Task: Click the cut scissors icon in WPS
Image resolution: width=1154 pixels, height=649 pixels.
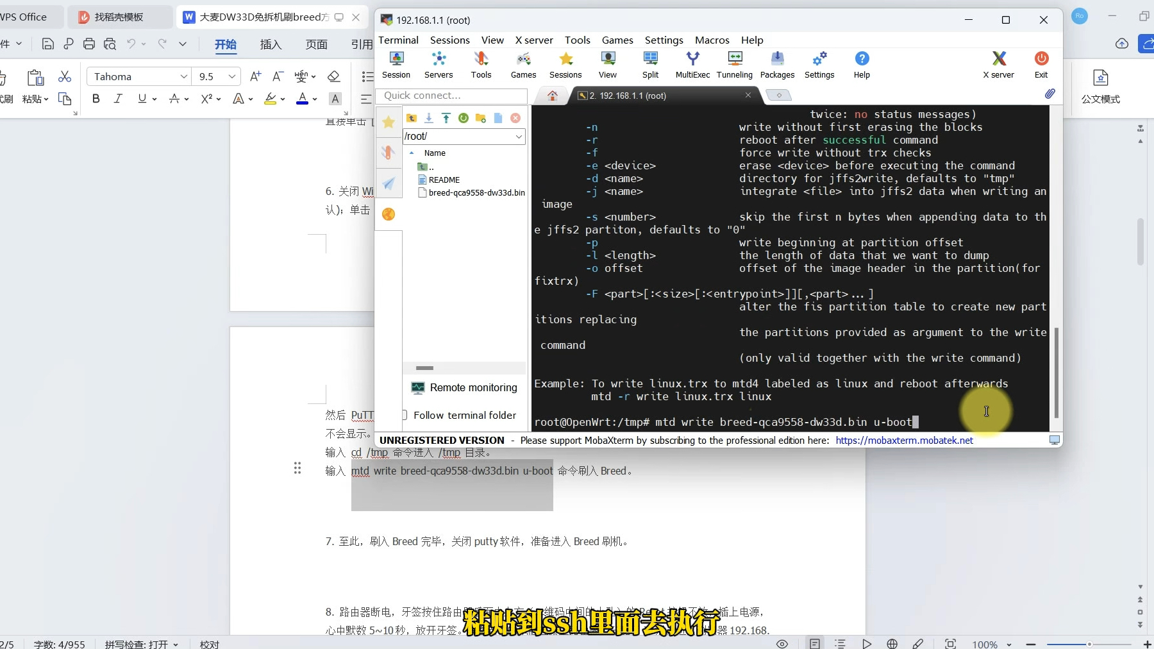Action: (65, 76)
